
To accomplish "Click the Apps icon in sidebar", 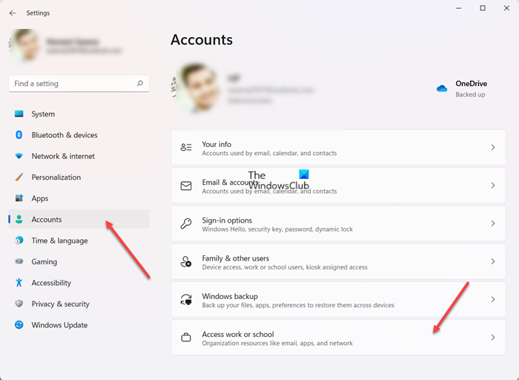I will [19, 198].
